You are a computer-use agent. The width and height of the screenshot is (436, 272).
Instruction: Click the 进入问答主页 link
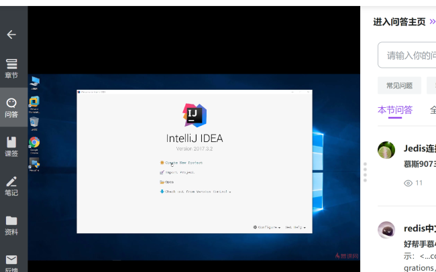(404, 21)
